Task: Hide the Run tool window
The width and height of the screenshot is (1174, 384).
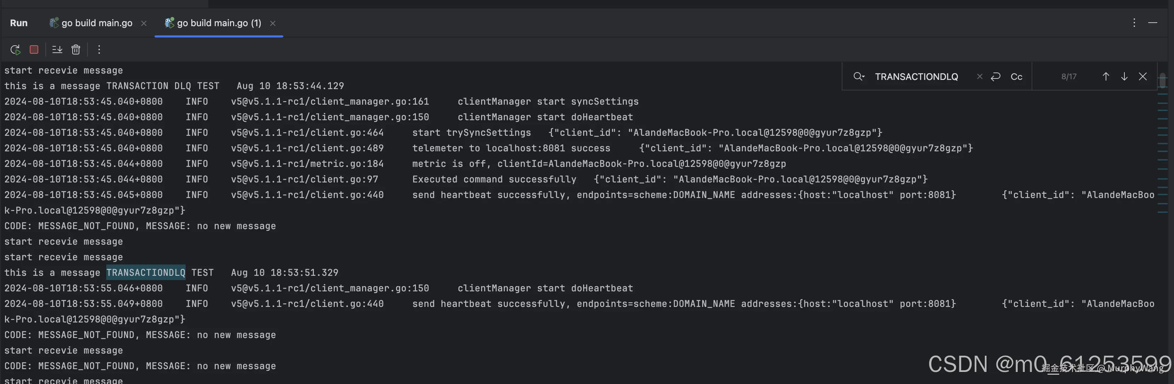Action: click(1153, 23)
